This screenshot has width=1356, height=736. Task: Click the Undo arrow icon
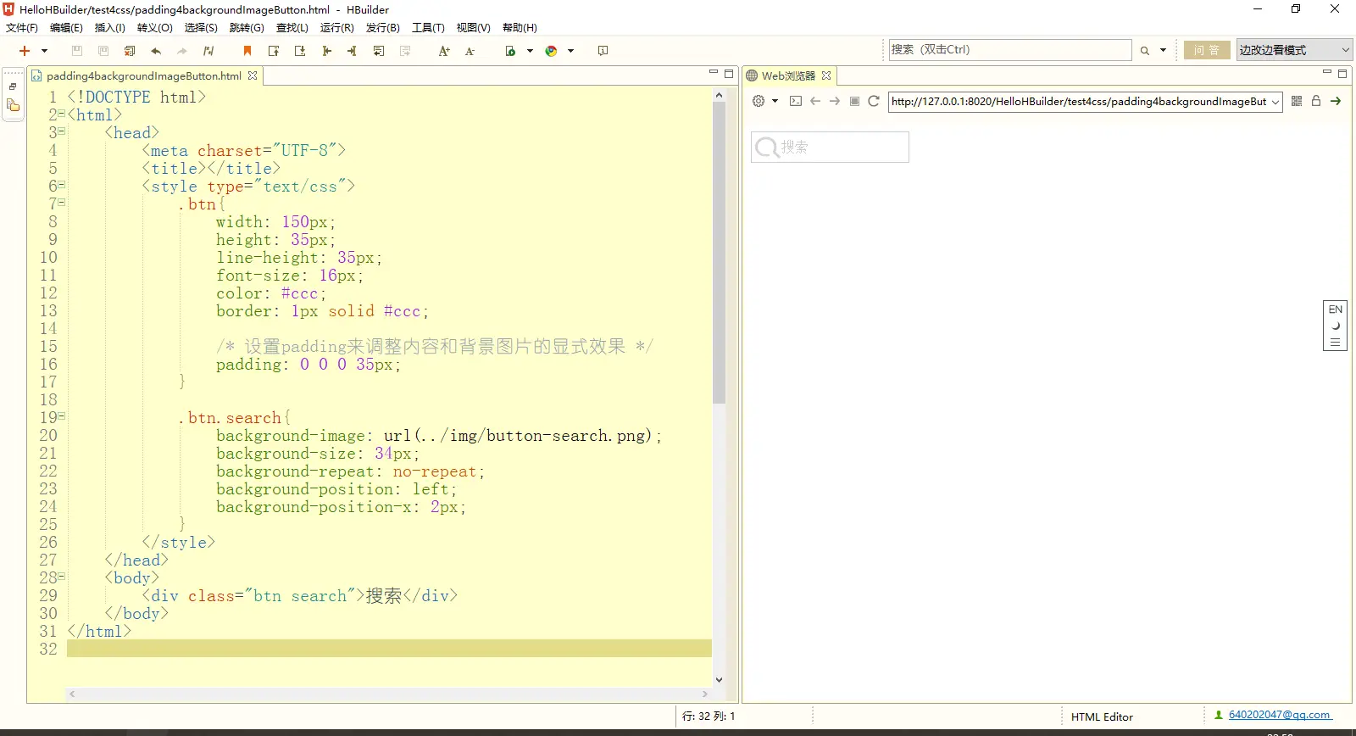tap(156, 51)
